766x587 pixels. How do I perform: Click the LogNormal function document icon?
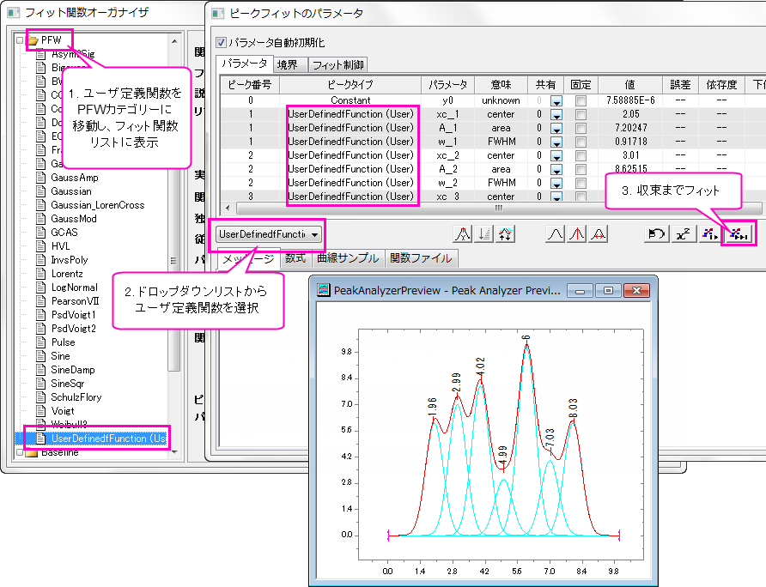tap(41, 287)
